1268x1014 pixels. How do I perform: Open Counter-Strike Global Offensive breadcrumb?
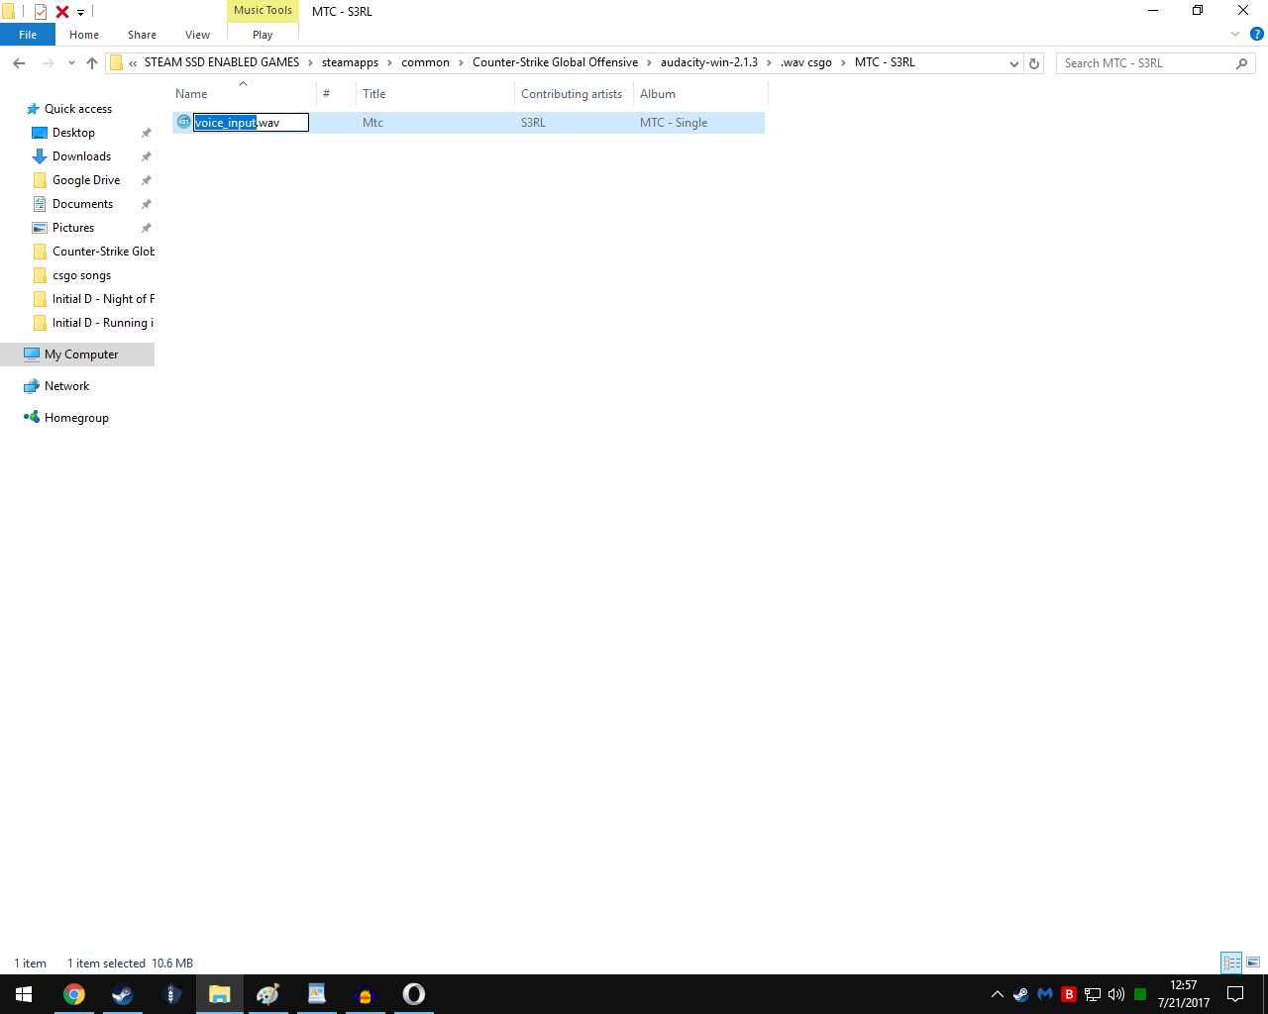click(555, 62)
